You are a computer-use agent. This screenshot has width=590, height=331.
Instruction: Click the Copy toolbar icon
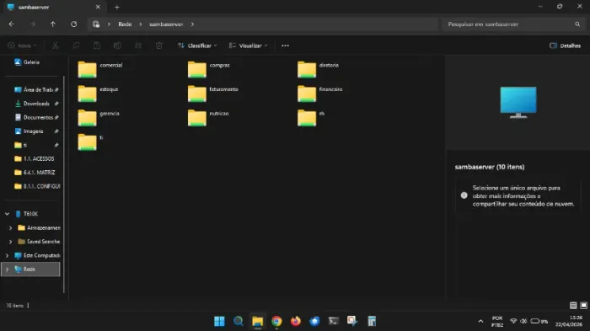click(76, 45)
